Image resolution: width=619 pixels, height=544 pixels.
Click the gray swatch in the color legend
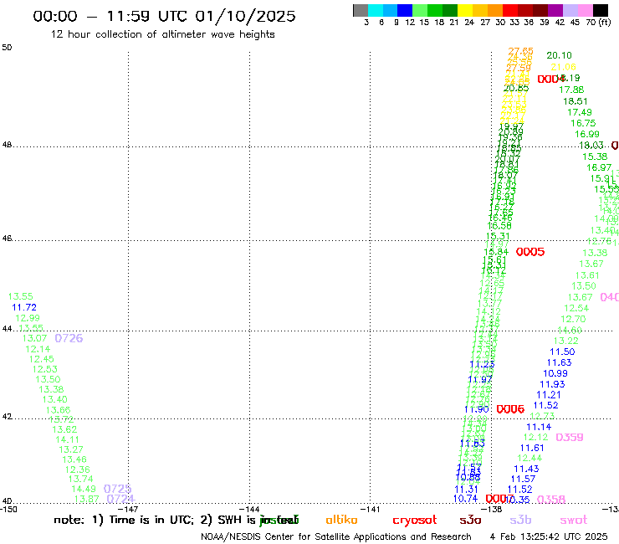pyautogui.click(x=361, y=10)
